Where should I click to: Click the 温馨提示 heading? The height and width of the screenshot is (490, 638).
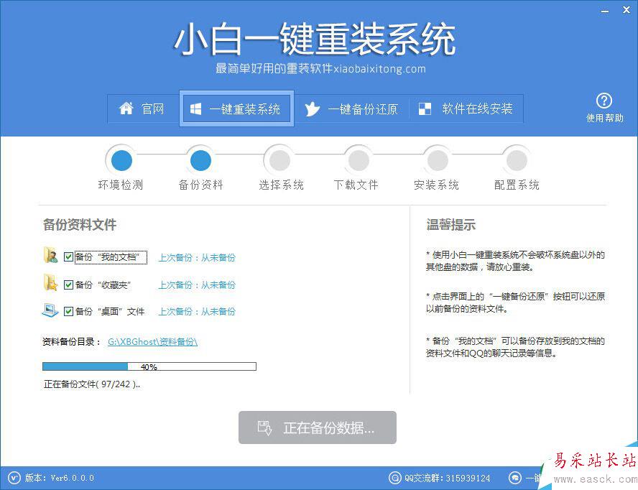pos(450,225)
